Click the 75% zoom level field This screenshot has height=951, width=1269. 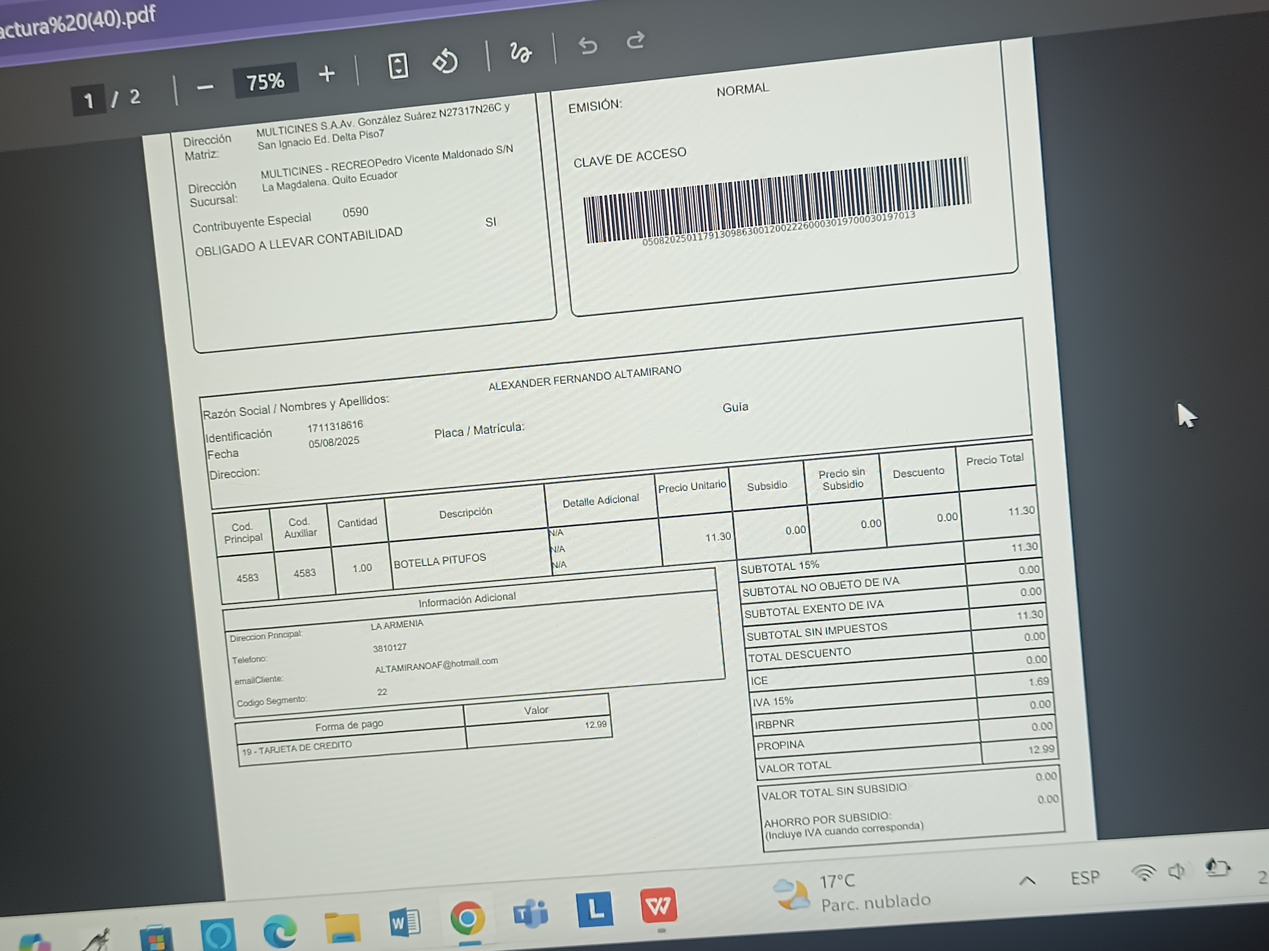click(265, 81)
